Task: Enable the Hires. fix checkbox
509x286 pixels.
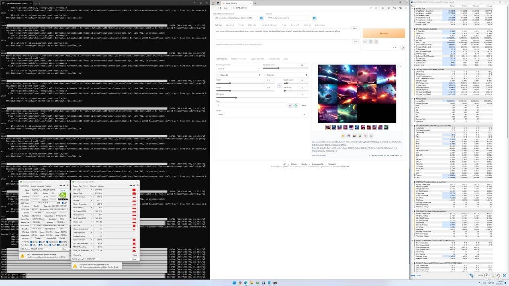Action: [x=218, y=75]
